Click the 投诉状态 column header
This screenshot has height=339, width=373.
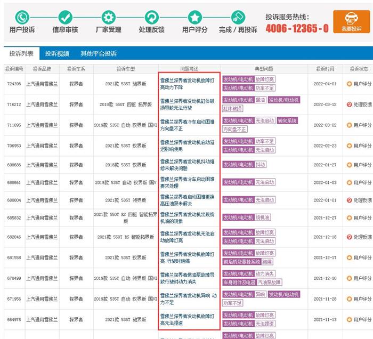click(x=359, y=69)
